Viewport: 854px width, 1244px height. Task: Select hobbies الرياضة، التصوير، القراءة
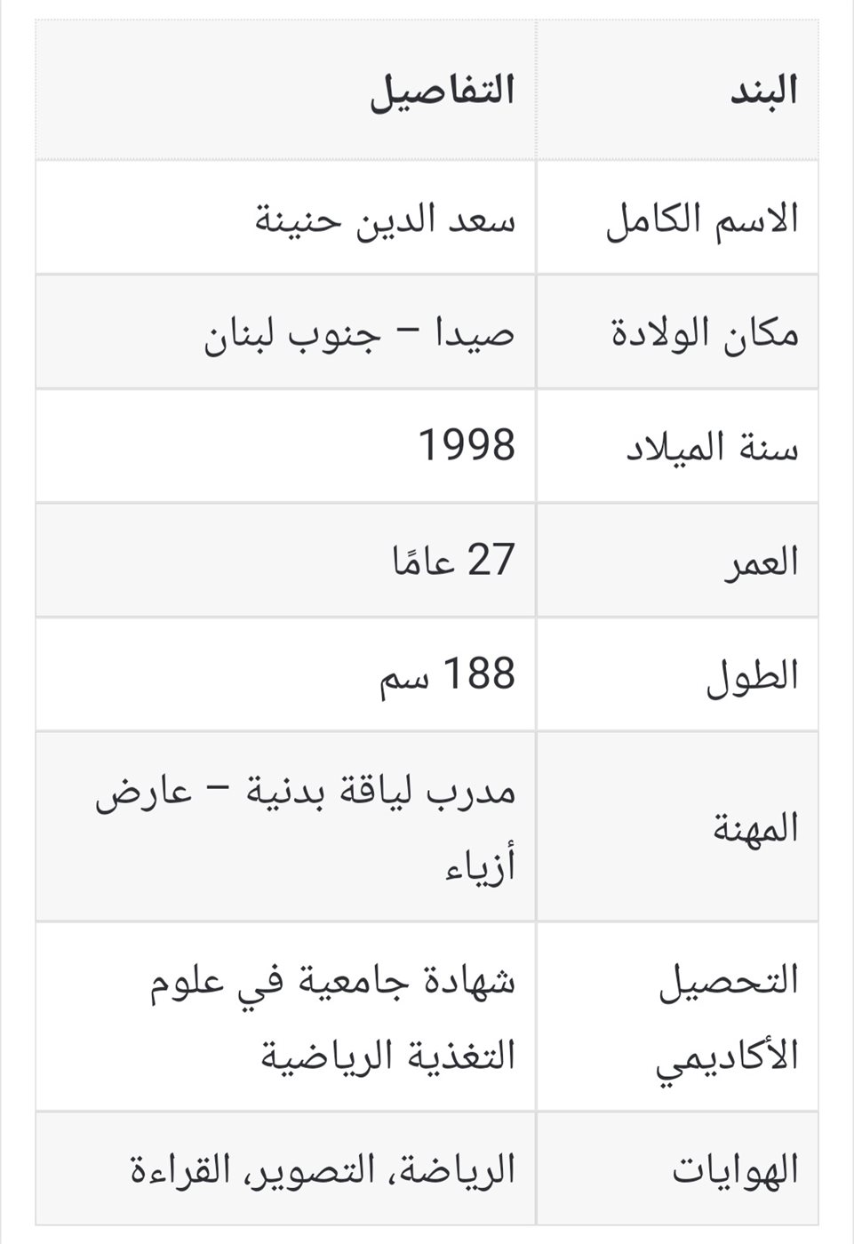click(323, 1169)
